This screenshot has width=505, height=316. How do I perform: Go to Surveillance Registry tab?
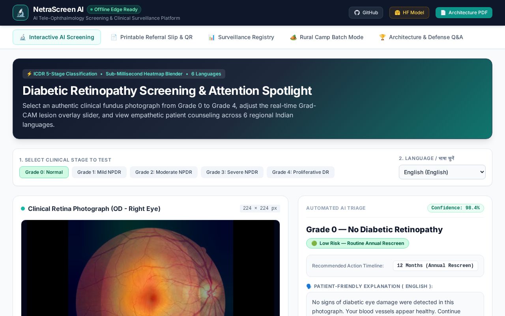tap(241, 37)
